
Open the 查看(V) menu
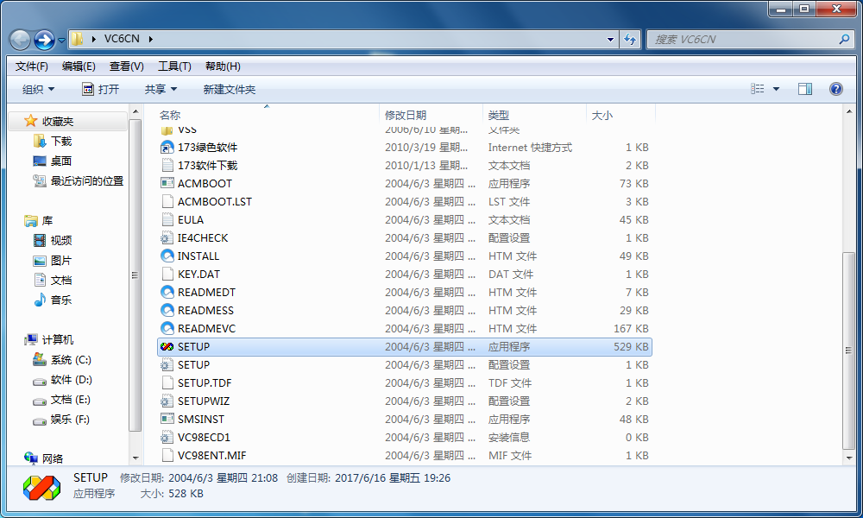127,66
